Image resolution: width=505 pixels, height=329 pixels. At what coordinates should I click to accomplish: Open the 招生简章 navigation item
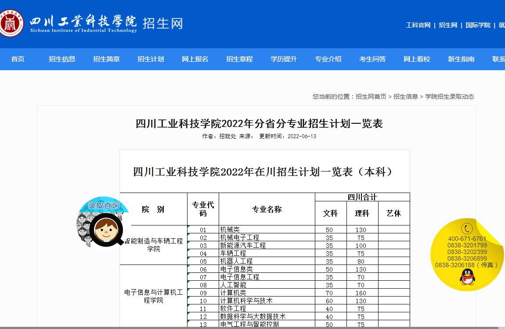point(106,59)
